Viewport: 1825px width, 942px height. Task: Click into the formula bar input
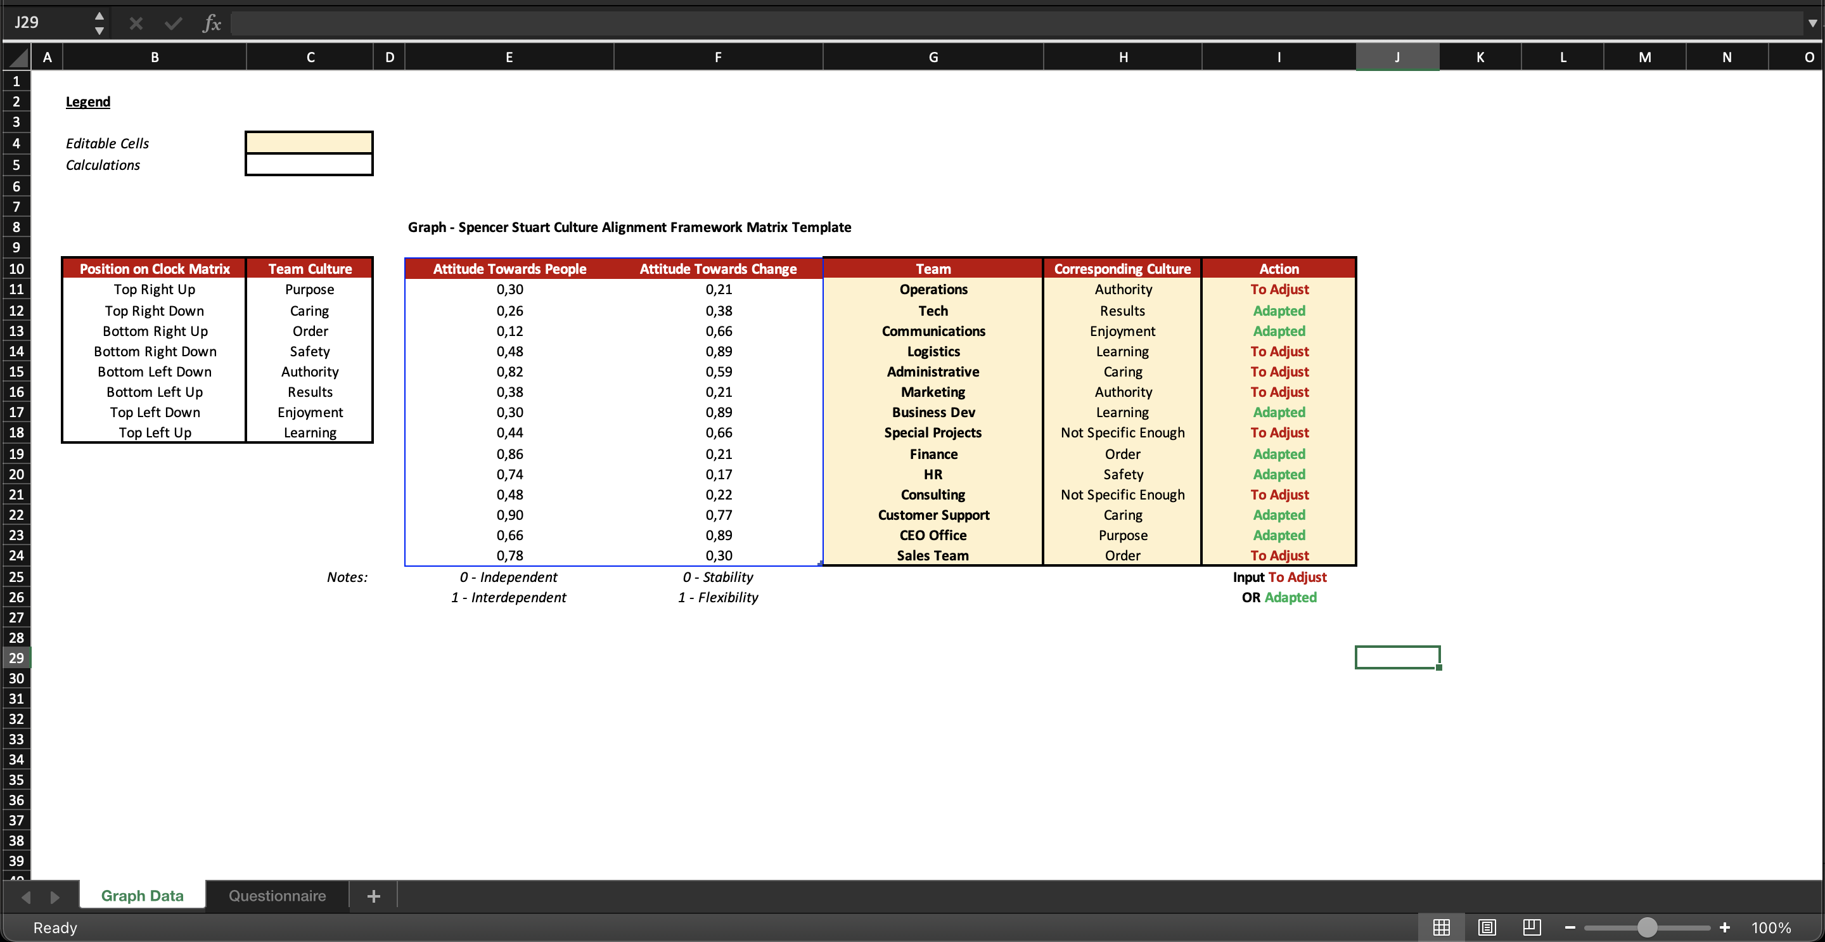(1016, 23)
